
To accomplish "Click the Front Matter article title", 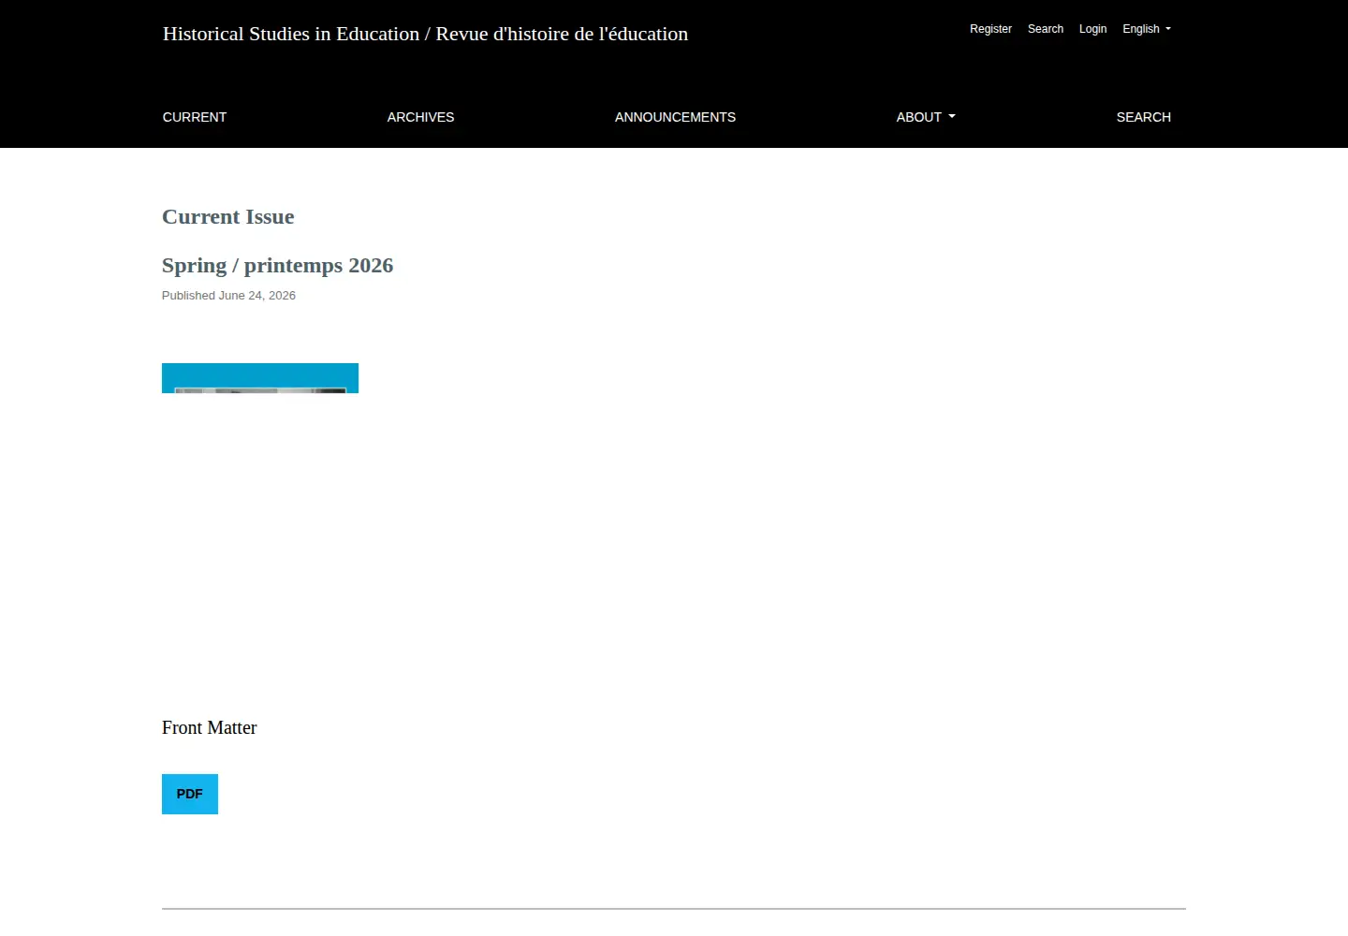I will tap(209, 727).
